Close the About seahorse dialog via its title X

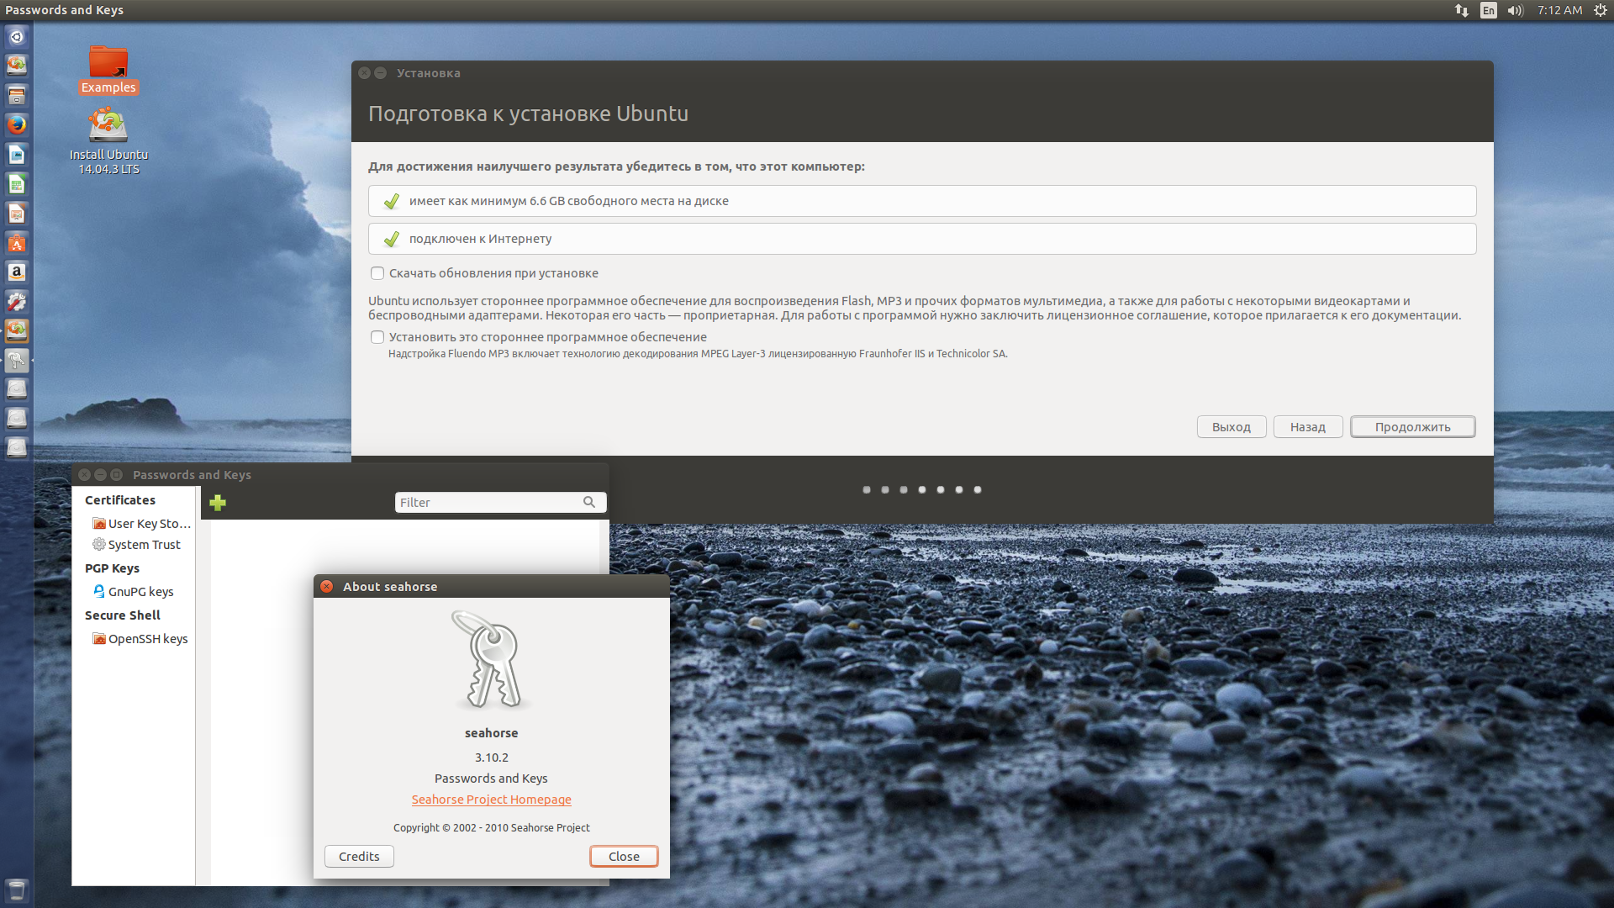(327, 586)
